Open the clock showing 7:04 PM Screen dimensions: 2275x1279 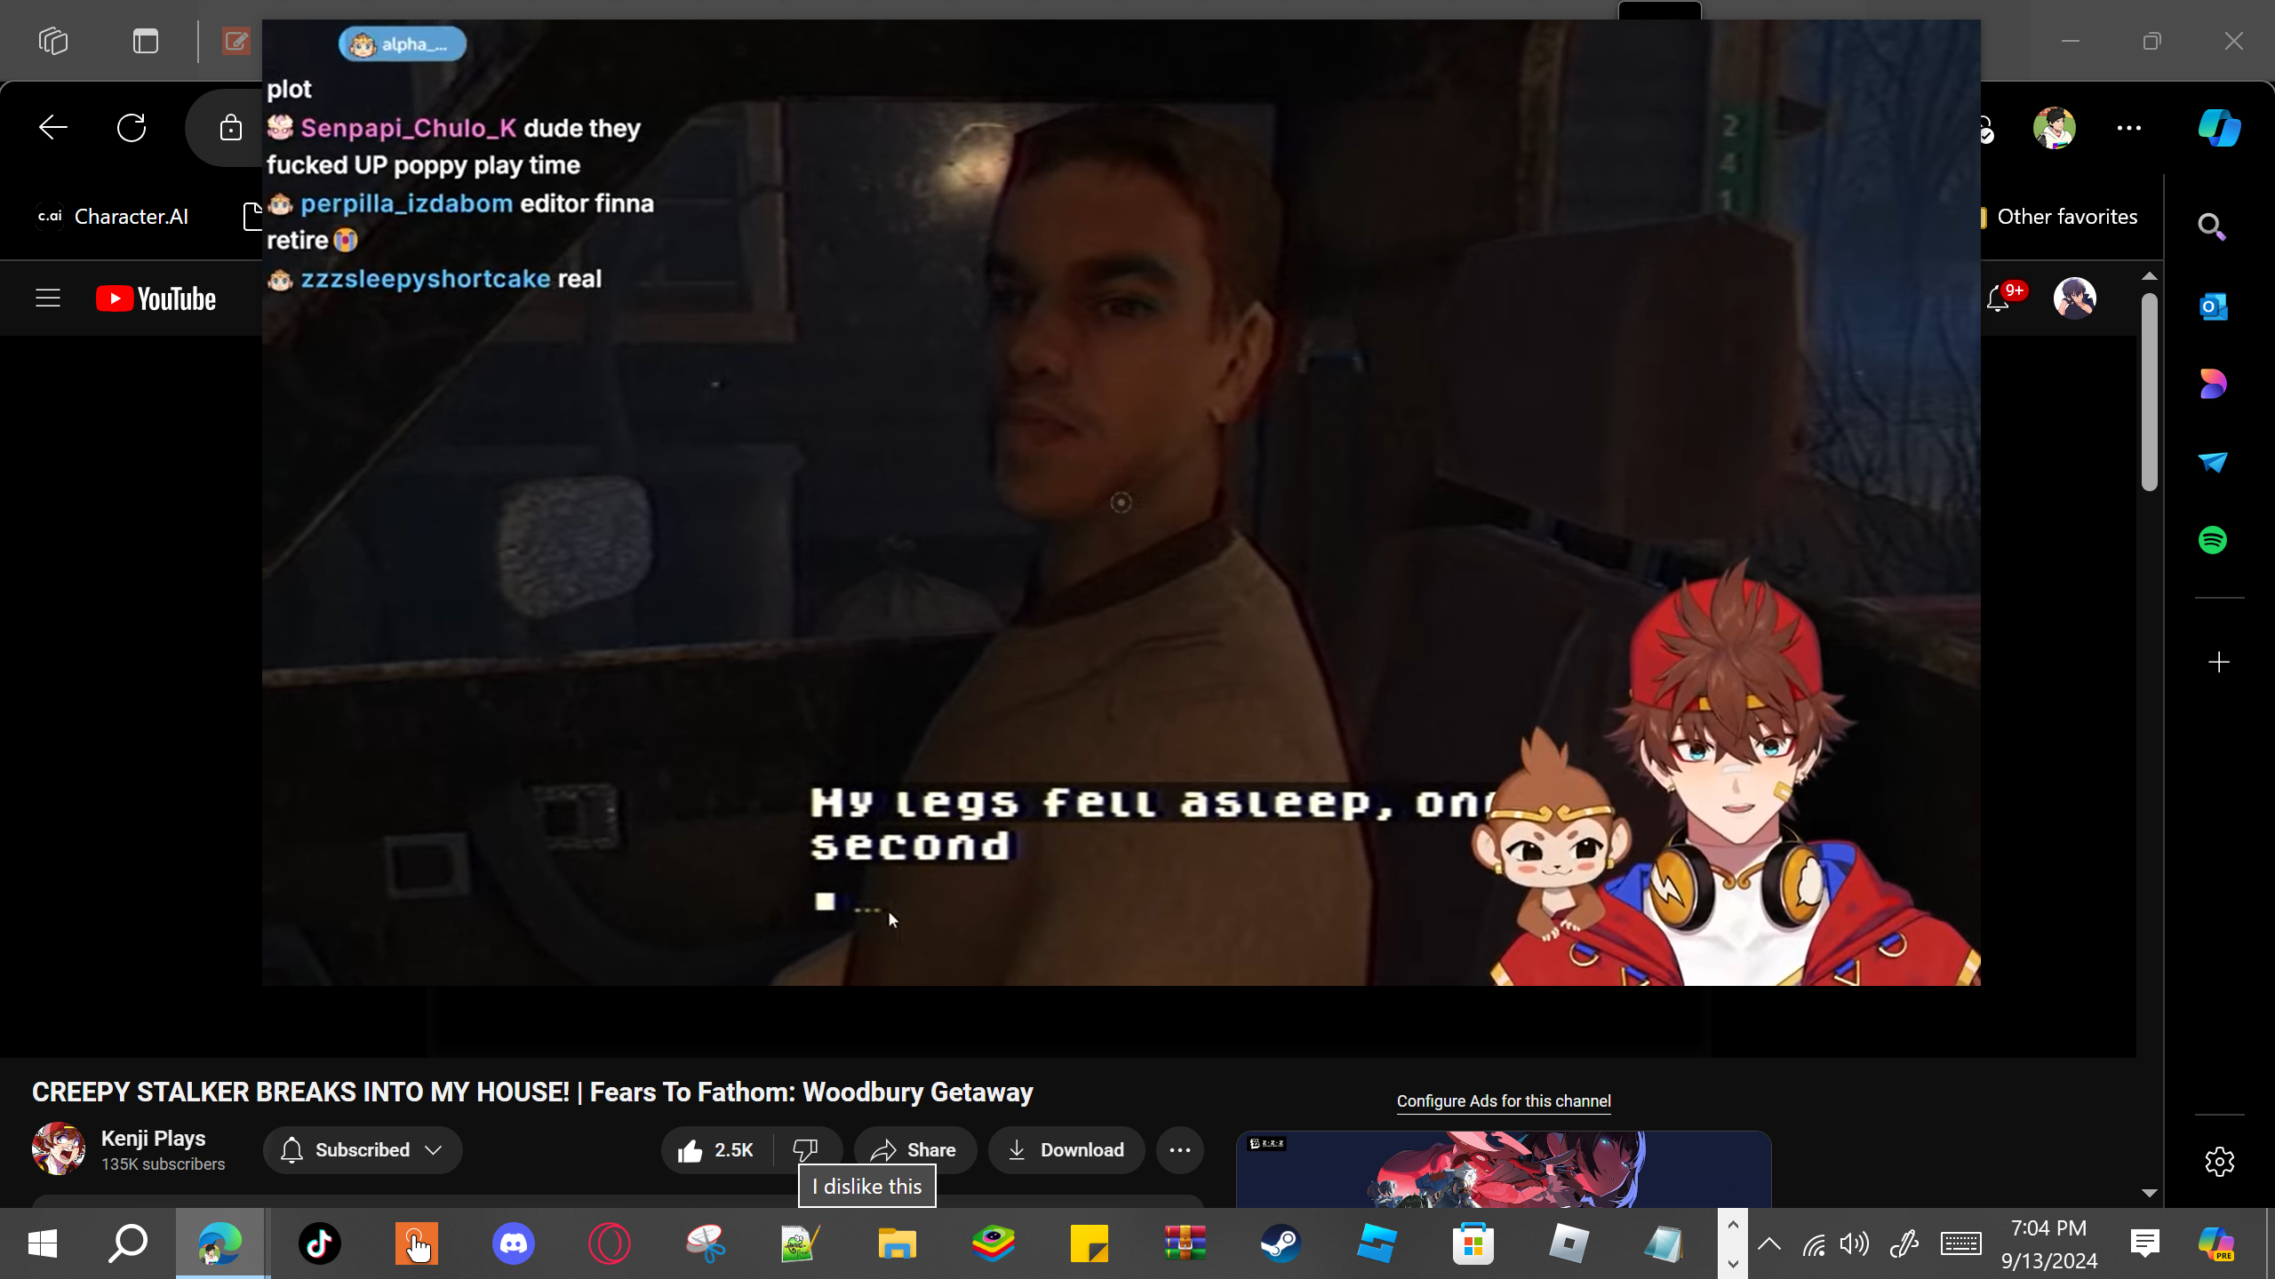tap(2048, 1243)
